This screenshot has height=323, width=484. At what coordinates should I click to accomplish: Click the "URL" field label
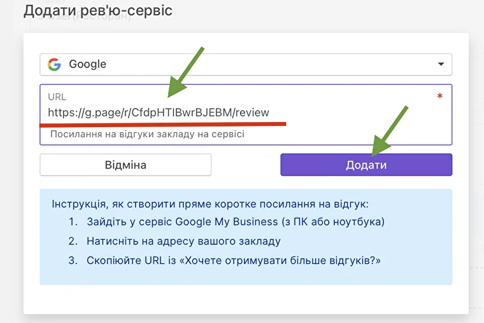pos(57,97)
